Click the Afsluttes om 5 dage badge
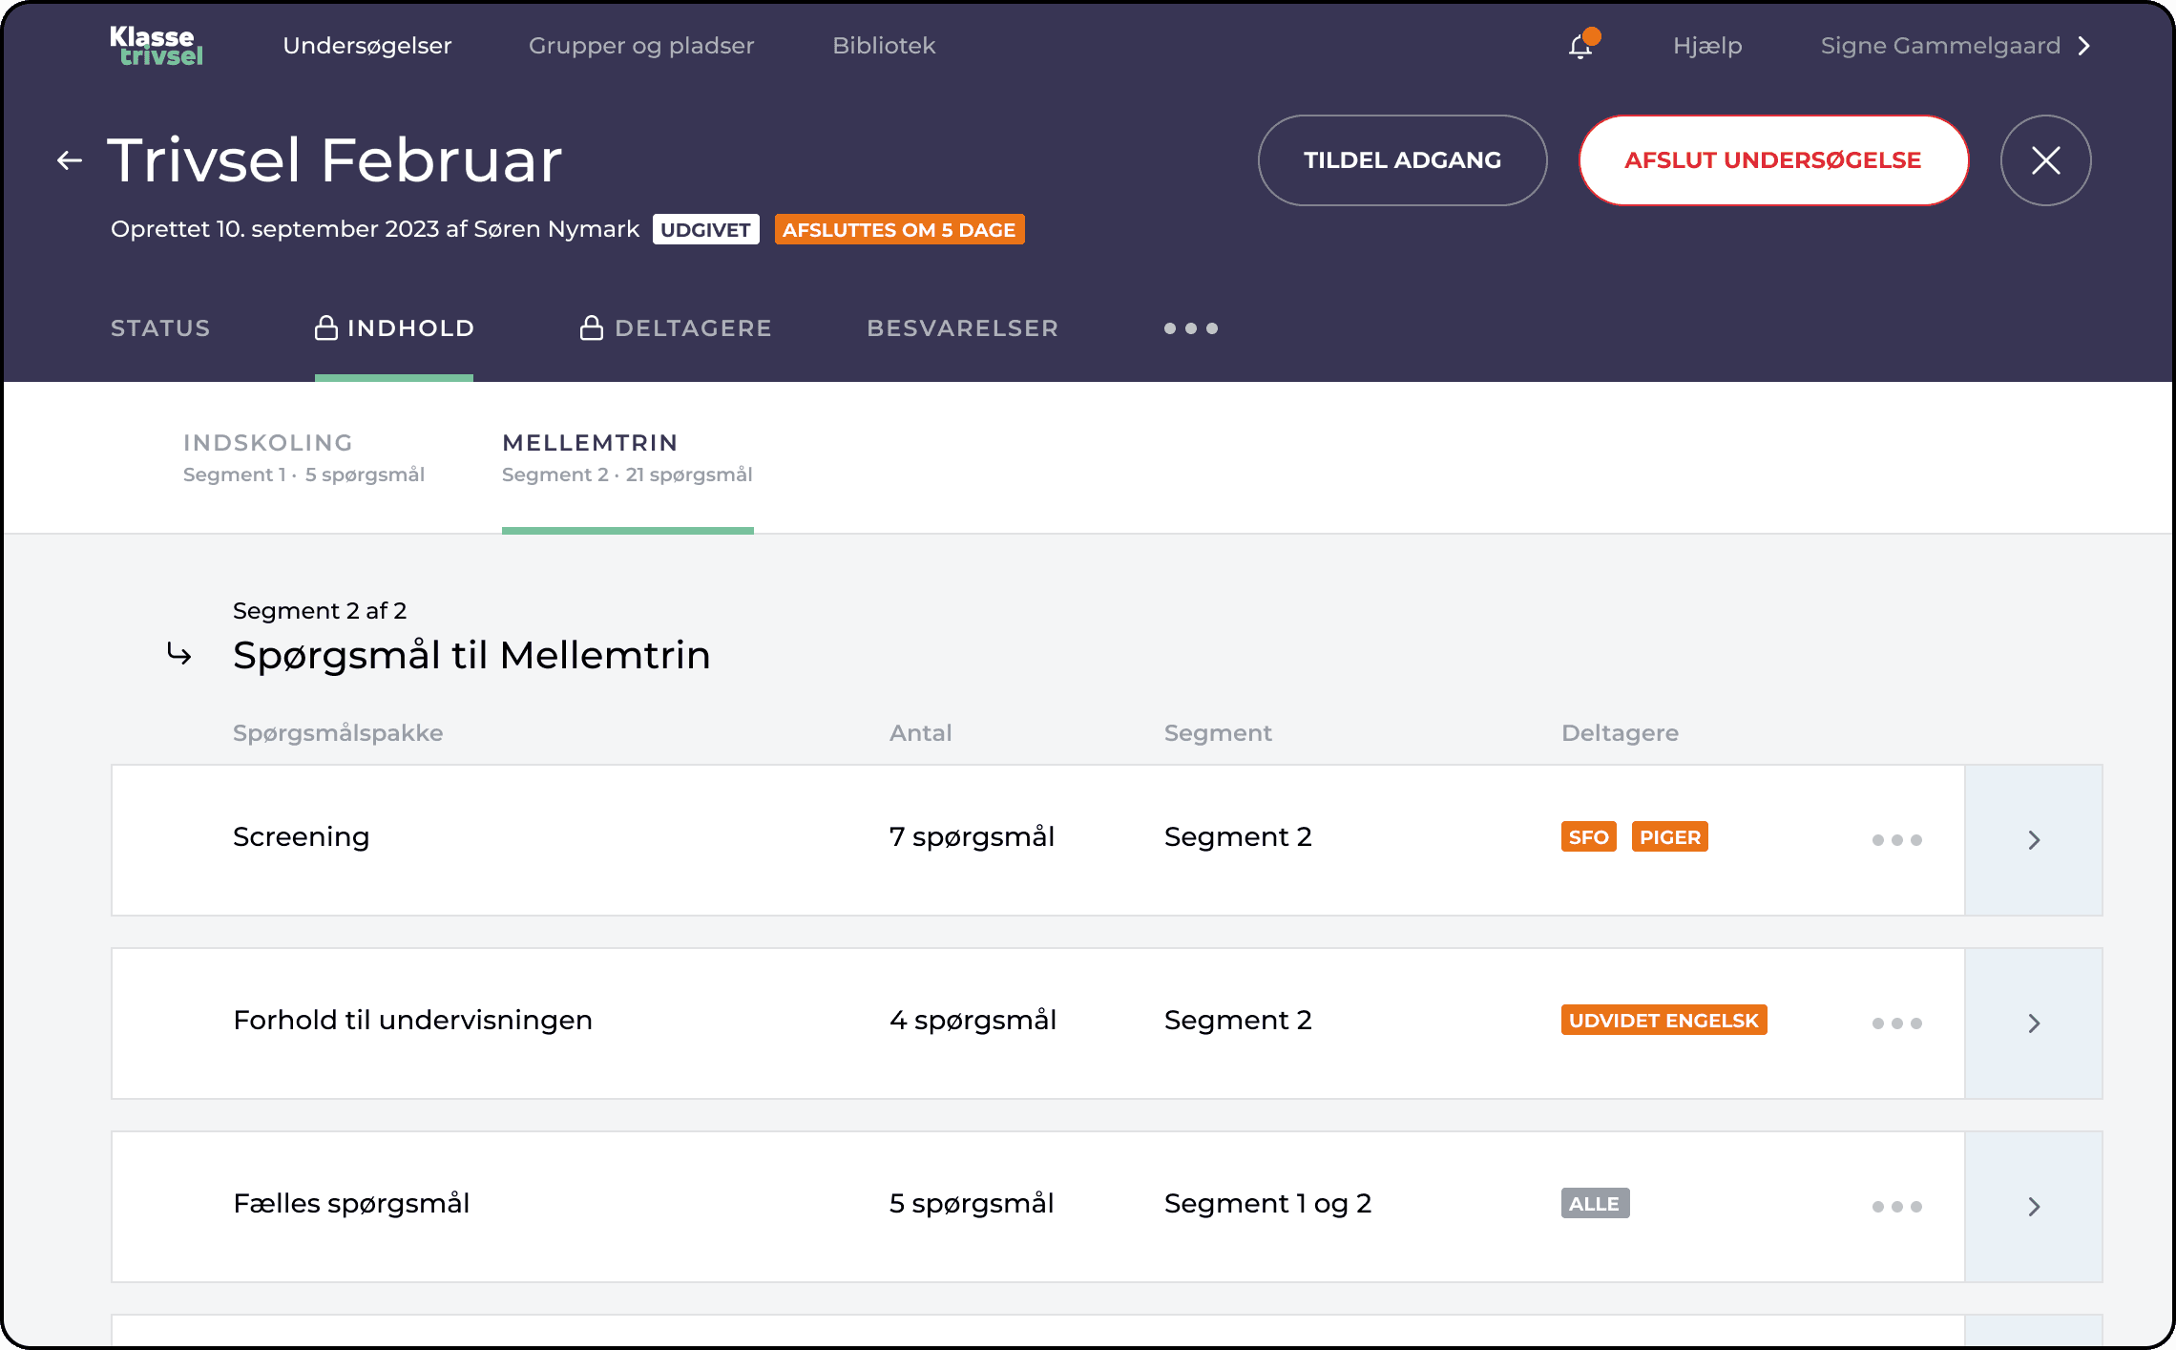 coord(899,229)
